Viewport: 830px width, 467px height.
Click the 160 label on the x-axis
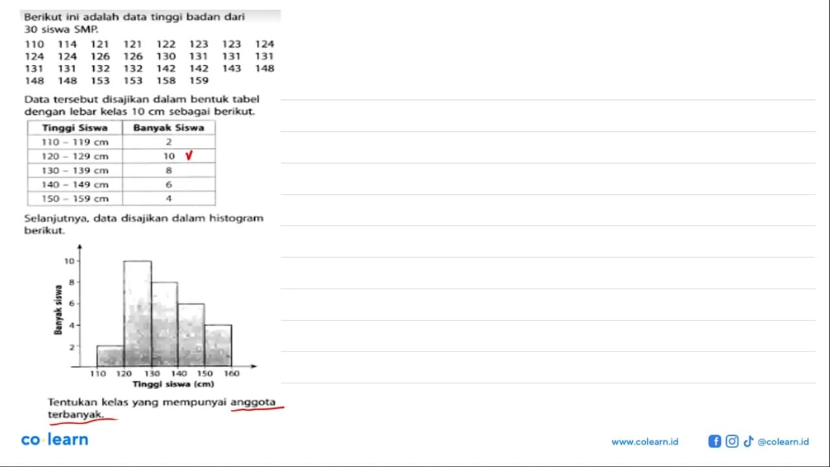[231, 373]
